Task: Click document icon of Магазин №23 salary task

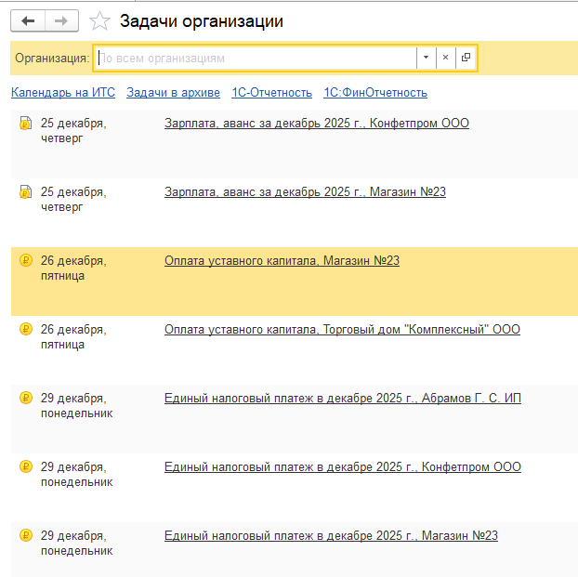Action: point(26,192)
